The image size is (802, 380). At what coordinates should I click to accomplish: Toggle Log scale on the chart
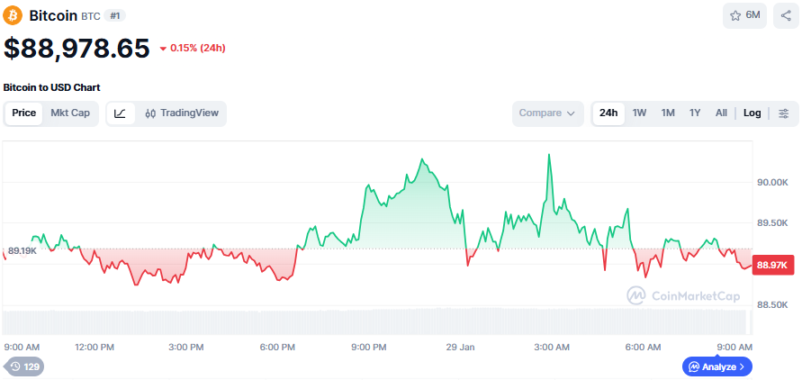(752, 113)
